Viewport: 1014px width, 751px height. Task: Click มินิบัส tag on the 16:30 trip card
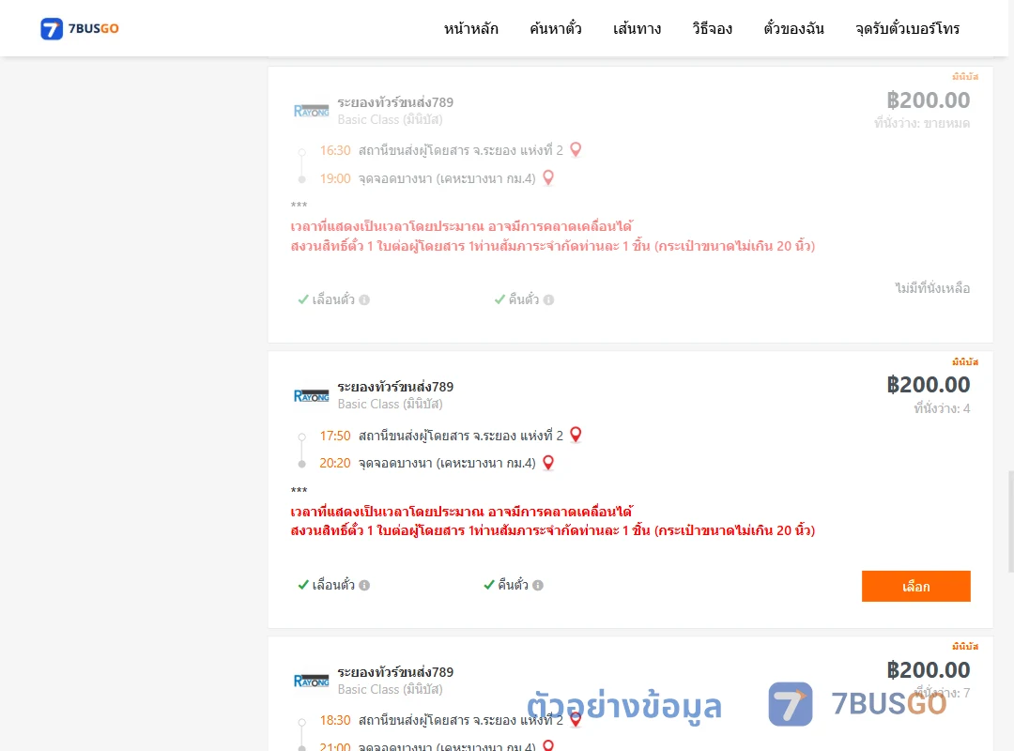(965, 76)
